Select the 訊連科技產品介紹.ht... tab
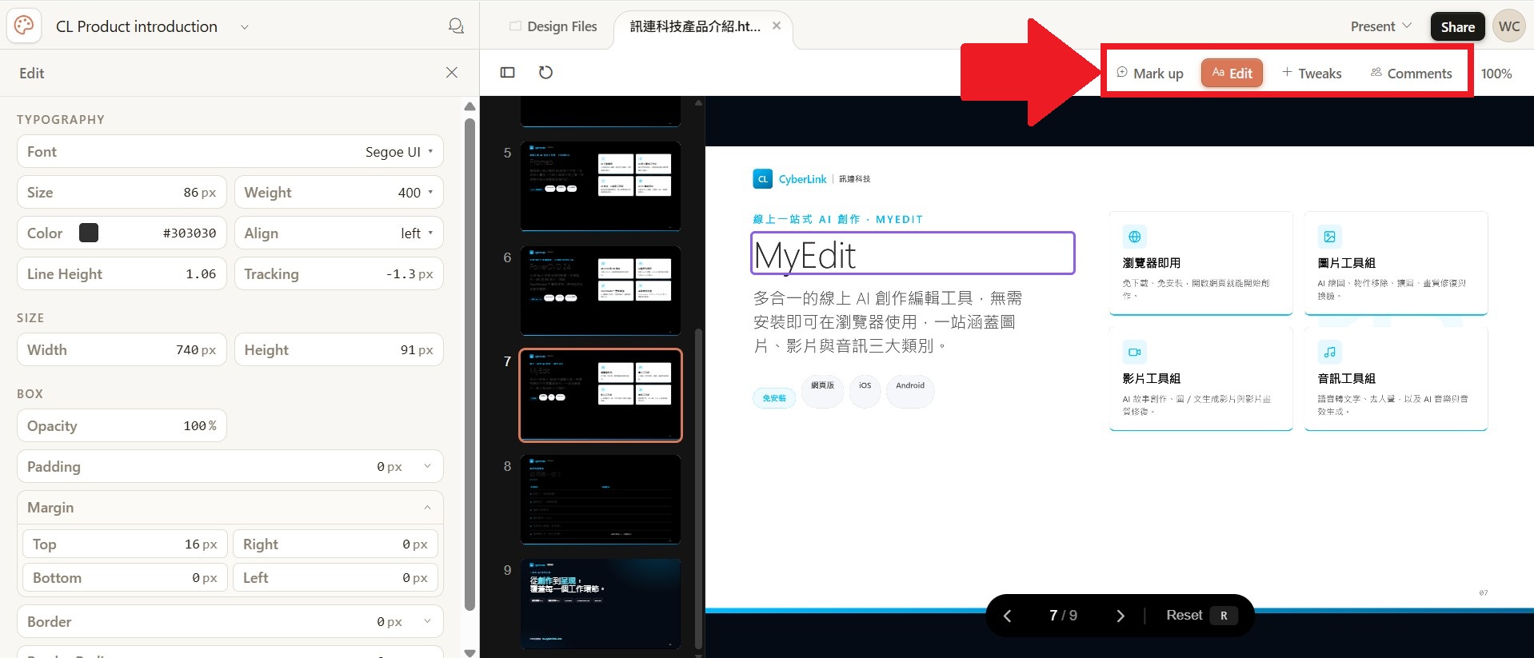 (x=695, y=26)
